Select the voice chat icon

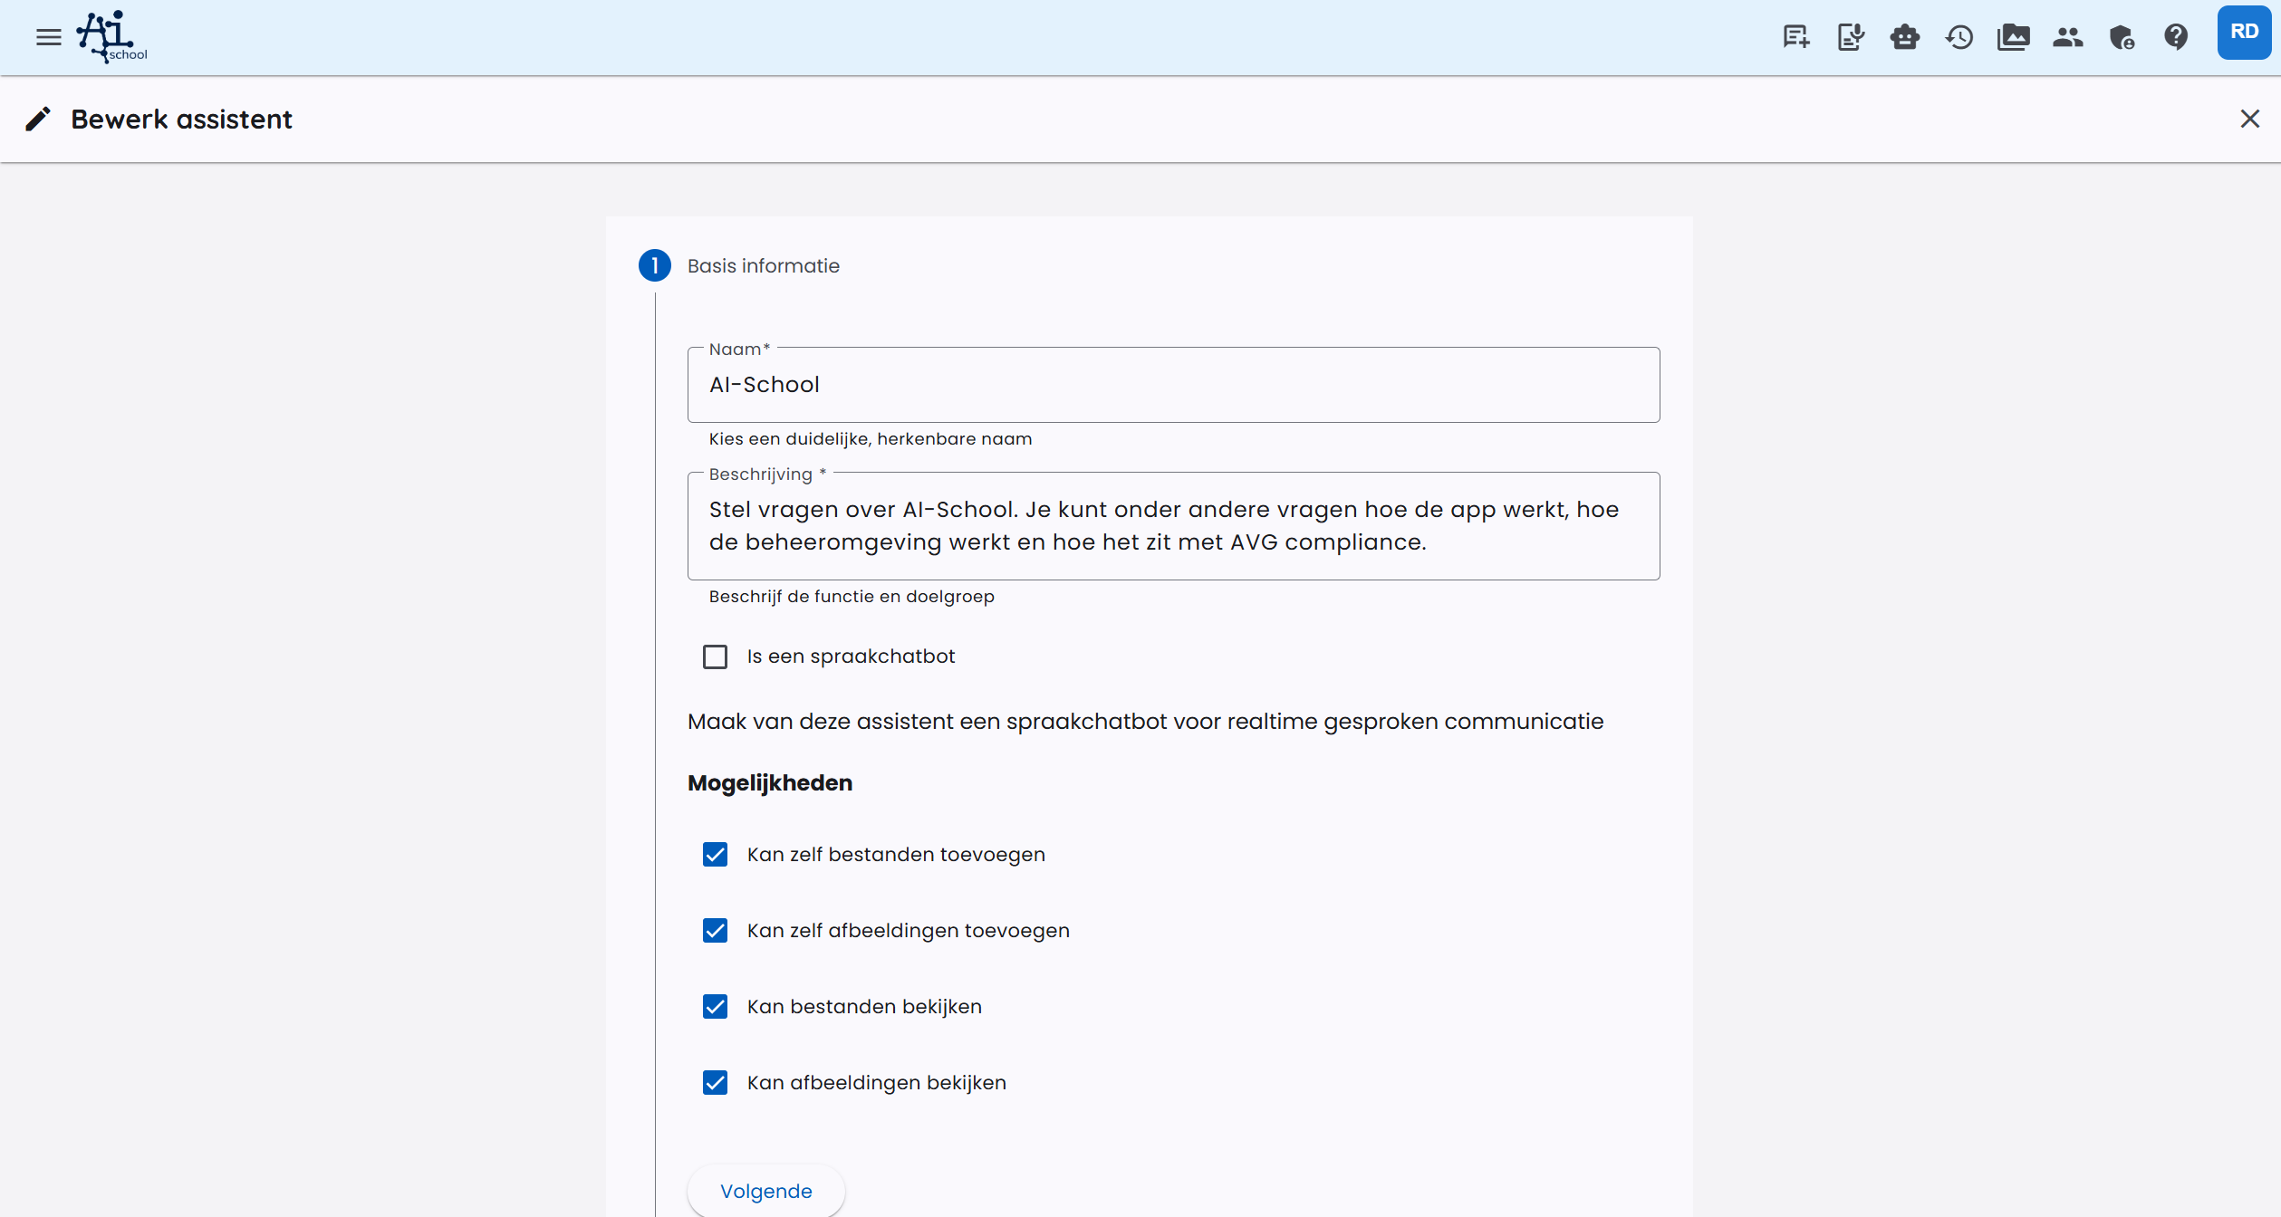tap(1851, 36)
